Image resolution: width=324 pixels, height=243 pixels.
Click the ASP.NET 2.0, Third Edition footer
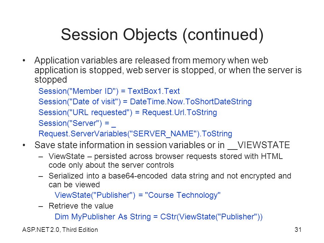60,230
